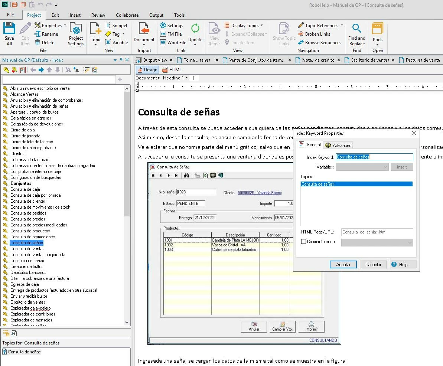
Task: Expand Tag dropdown arrow
Action: pos(123,34)
